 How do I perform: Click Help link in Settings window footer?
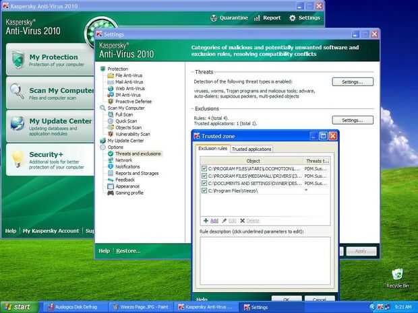[104, 251]
